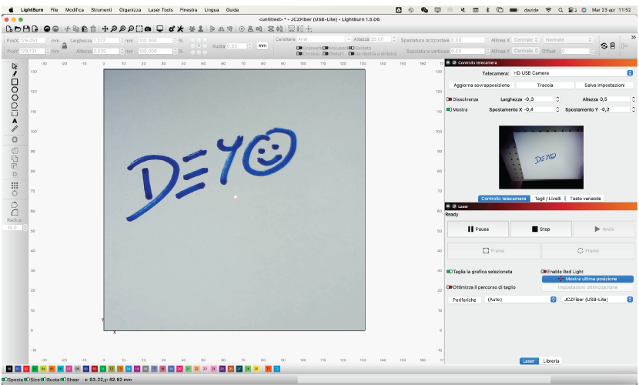The width and height of the screenshot is (639, 385).
Task: Click the Spostamento X stepper arrows
Action: click(557, 109)
